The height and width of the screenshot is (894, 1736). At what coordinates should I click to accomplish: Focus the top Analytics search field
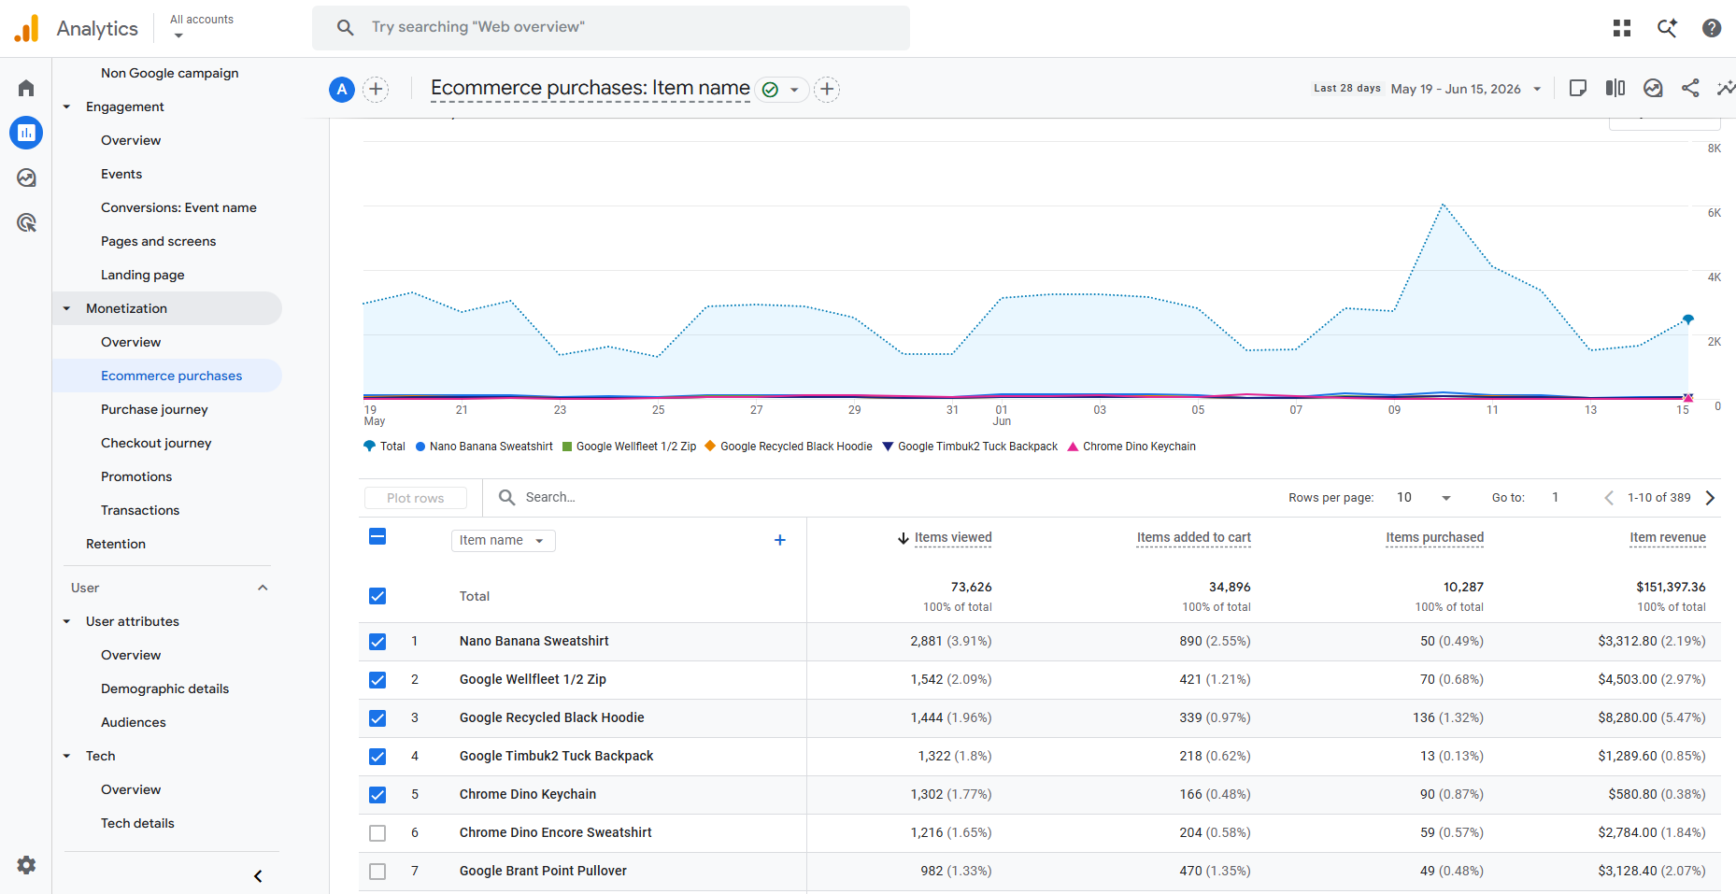(x=611, y=27)
